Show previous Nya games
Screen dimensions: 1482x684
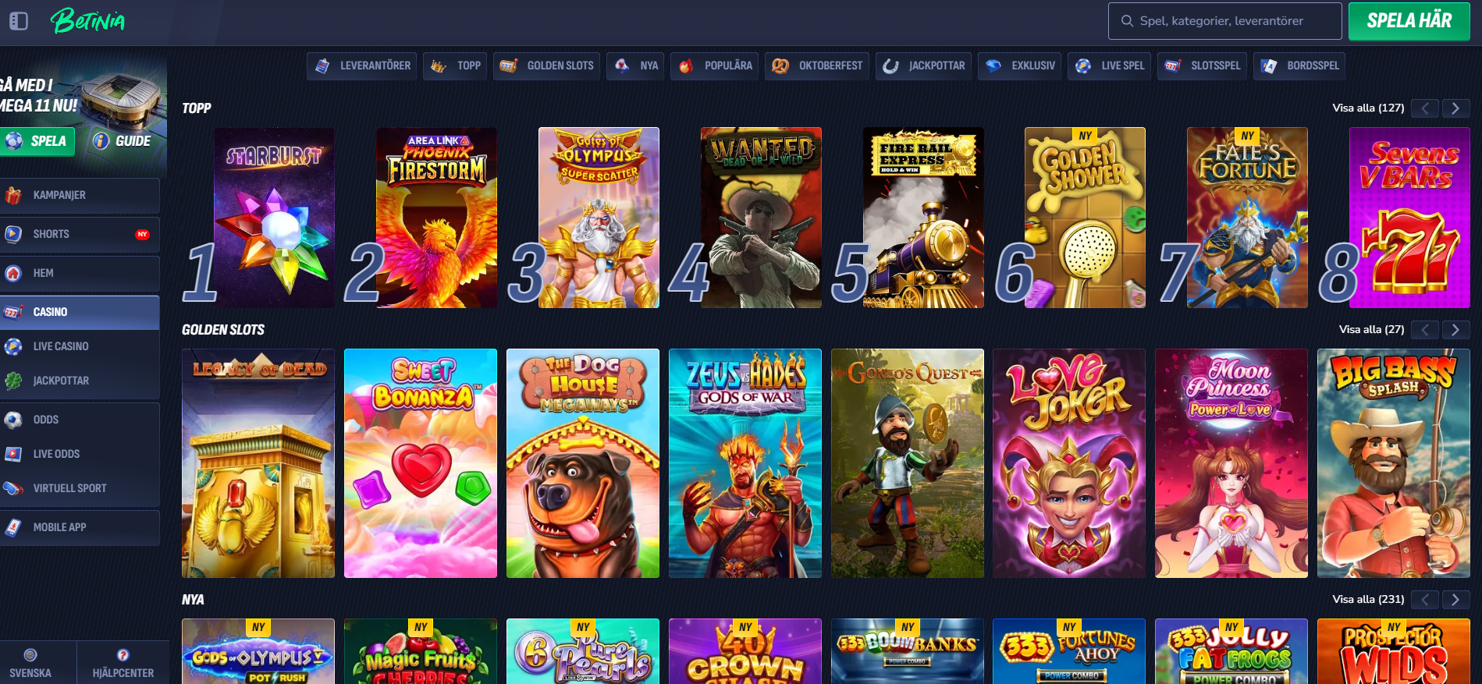[x=1425, y=600]
